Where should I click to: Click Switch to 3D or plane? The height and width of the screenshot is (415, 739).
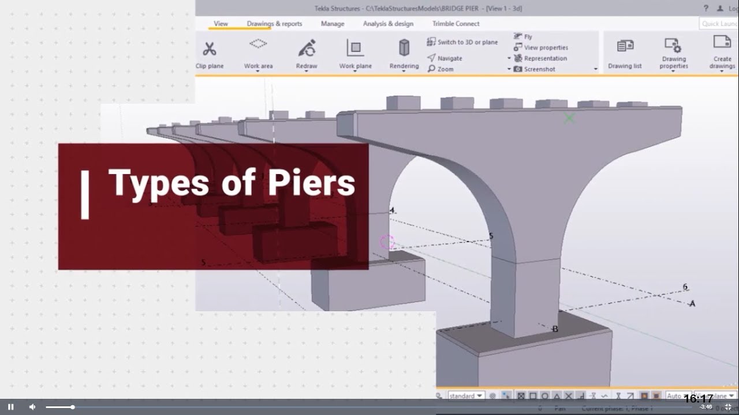click(462, 42)
